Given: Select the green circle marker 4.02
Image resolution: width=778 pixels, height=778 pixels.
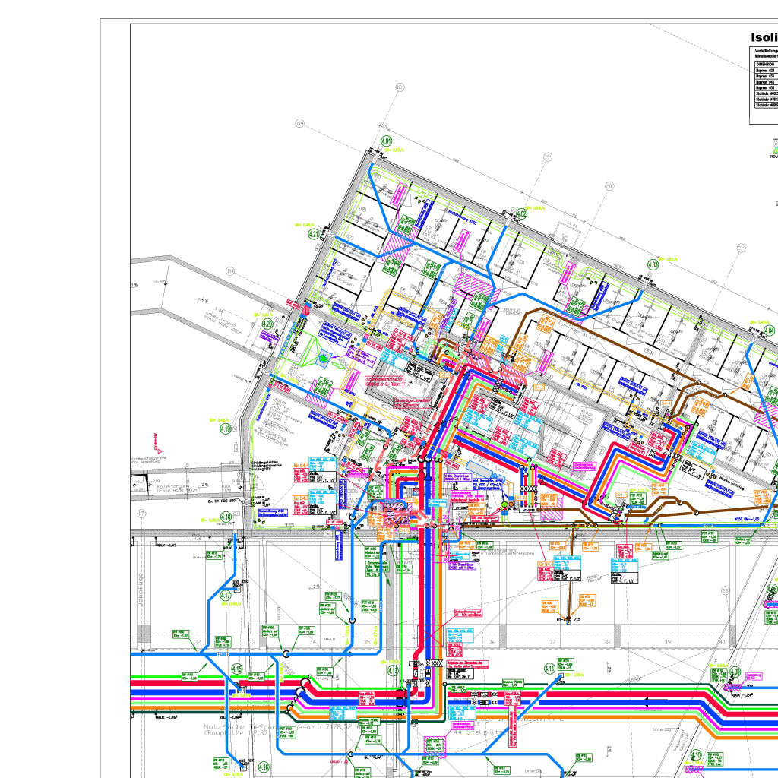Looking at the screenshot, I should [x=521, y=213].
